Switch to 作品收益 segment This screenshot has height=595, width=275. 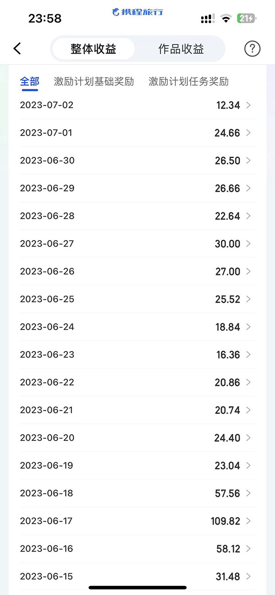[x=181, y=49]
